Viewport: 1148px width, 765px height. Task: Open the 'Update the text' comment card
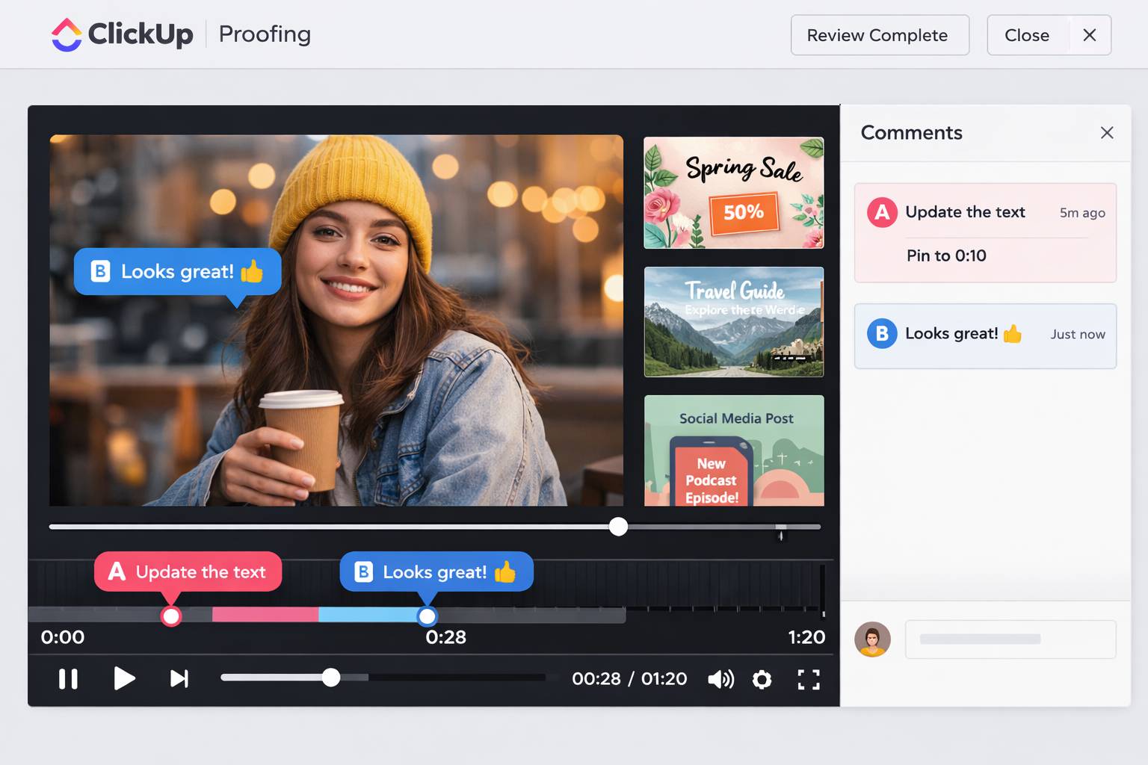coord(984,232)
